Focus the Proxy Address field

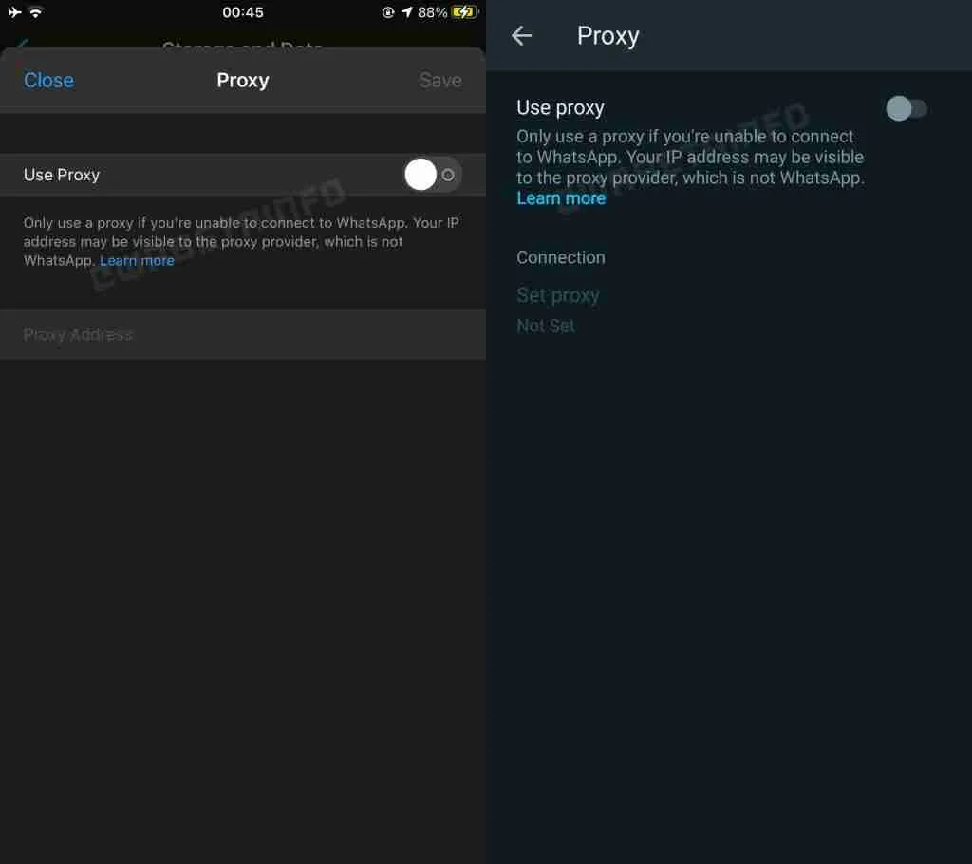[x=243, y=334]
